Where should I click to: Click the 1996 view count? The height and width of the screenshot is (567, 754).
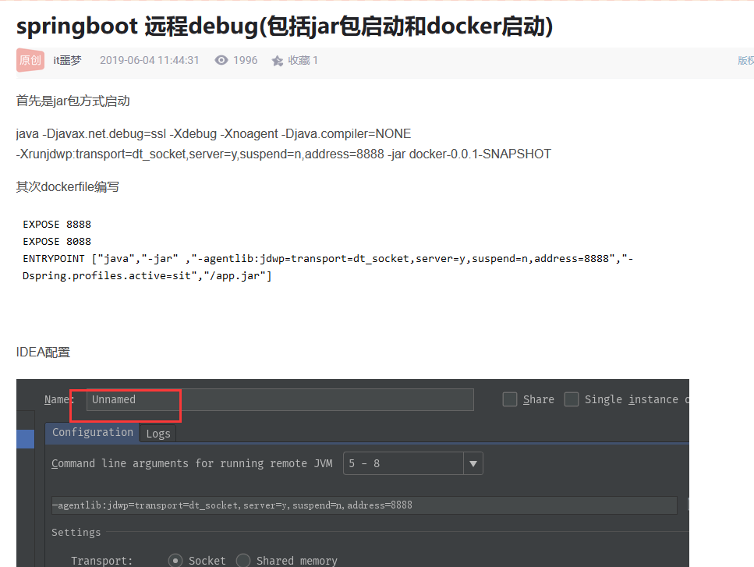pyautogui.click(x=246, y=60)
